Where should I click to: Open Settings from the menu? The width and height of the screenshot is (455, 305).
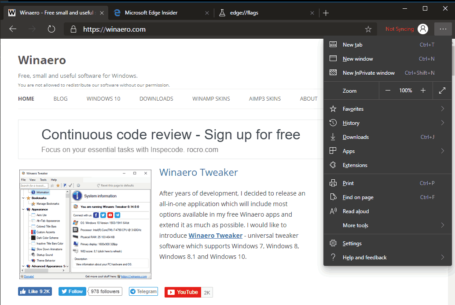388,243
